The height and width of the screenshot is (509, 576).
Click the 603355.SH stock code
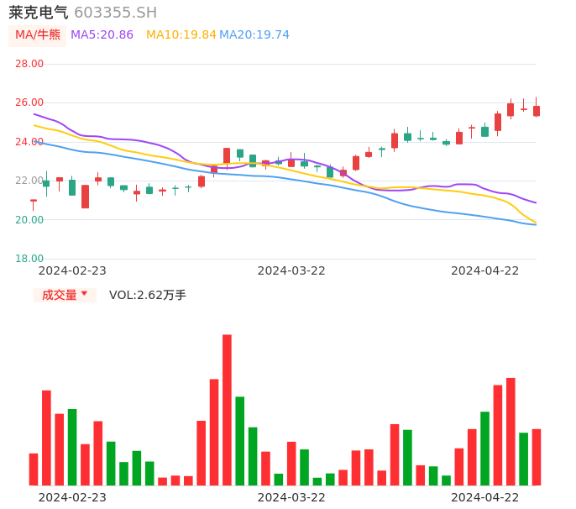(115, 13)
